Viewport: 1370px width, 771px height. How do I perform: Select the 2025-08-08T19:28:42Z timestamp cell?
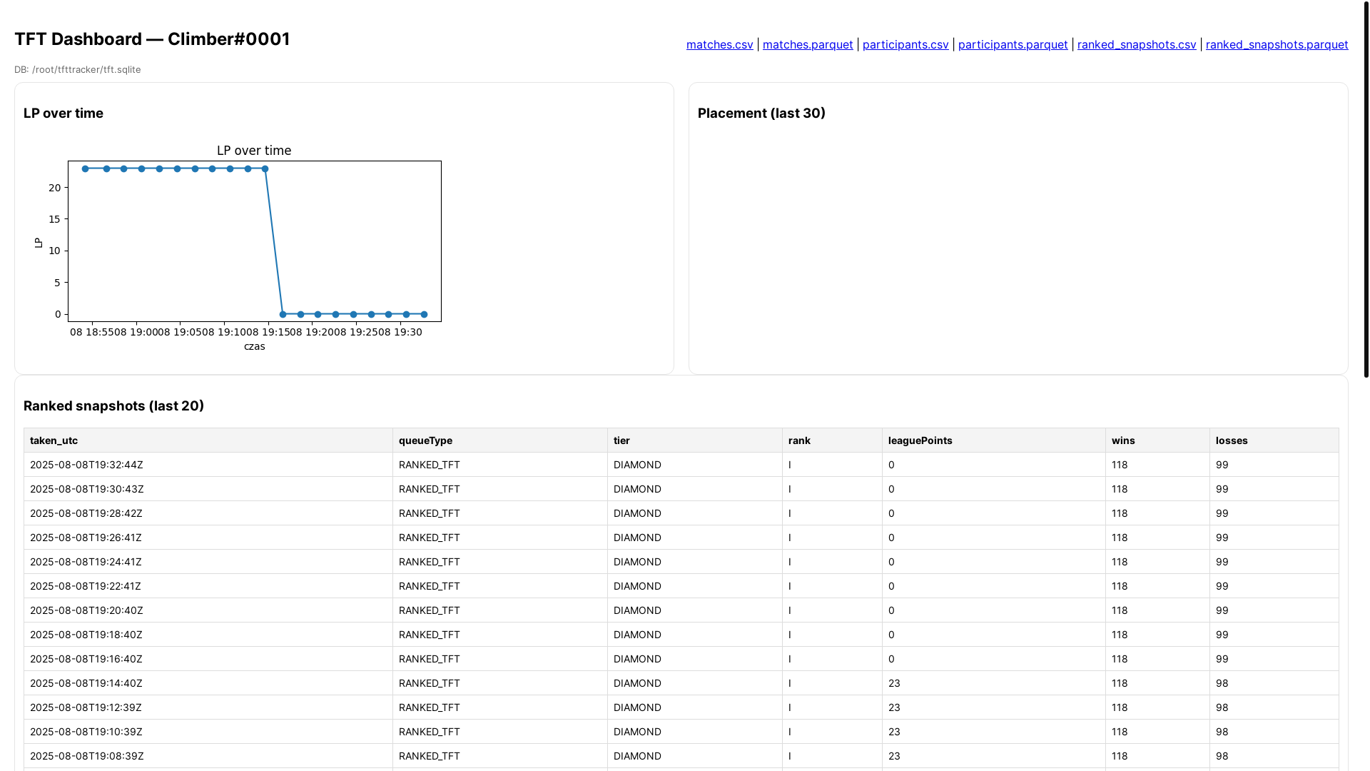pyautogui.click(x=208, y=513)
